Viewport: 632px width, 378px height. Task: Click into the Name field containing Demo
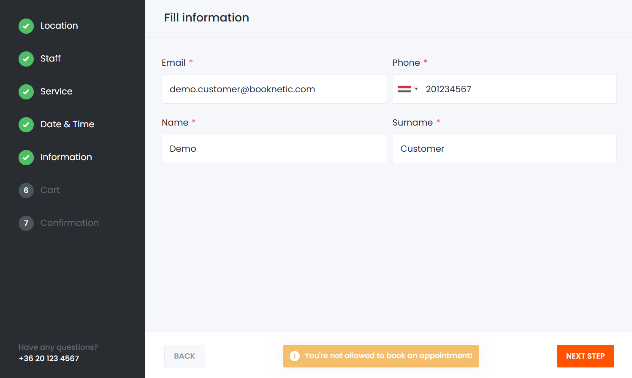point(274,149)
